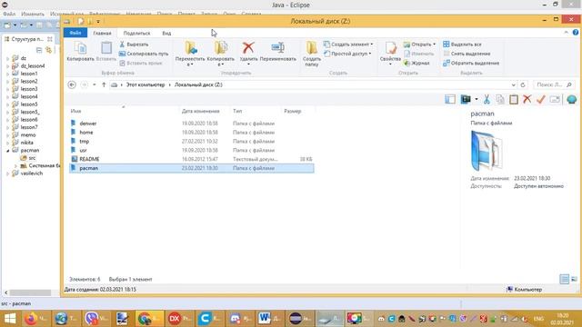Click Снять выделение
This screenshot has width=582, height=327.
click(467, 54)
